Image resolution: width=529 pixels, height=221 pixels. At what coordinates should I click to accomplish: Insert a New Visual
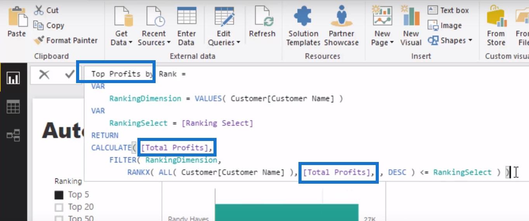tap(411, 26)
